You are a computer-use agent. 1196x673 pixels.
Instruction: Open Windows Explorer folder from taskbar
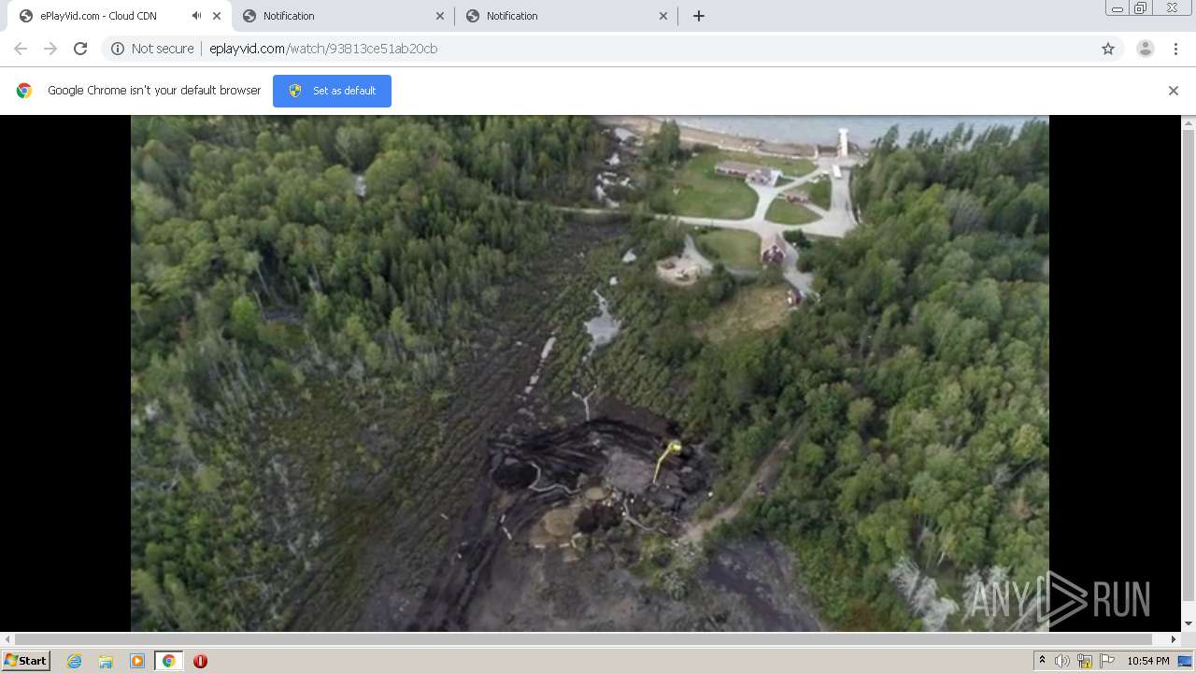[x=106, y=661]
